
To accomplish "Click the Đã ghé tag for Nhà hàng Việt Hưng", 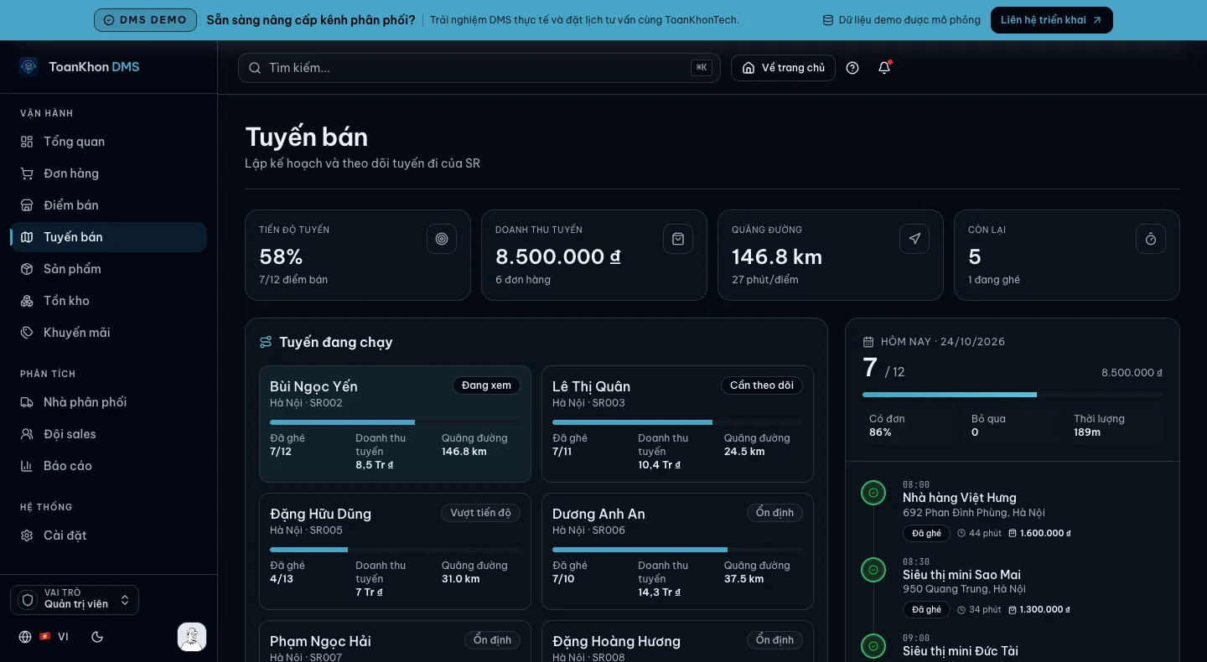I will pos(926,533).
